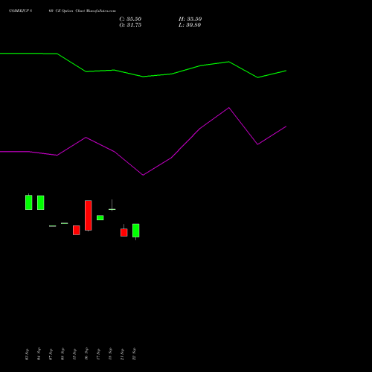Viewport: 372px width, 372px height.
Task: Click the 18 Sep date label
Action: tap(110, 354)
